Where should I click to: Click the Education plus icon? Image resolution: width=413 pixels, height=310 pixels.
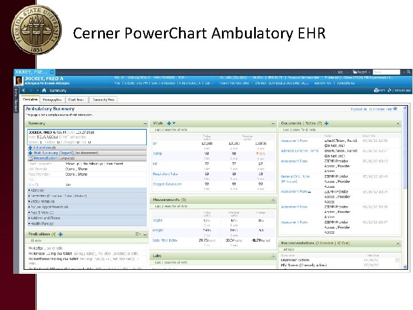[30, 148]
